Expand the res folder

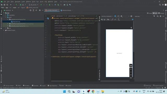(6, 28)
